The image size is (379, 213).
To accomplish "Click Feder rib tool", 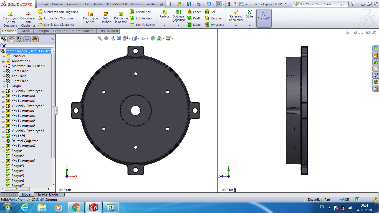I will [x=194, y=12].
